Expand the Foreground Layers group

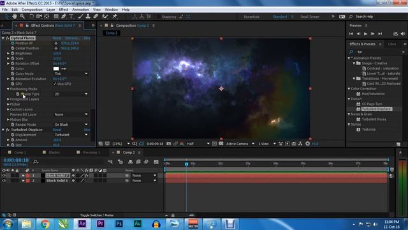(x=8, y=99)
